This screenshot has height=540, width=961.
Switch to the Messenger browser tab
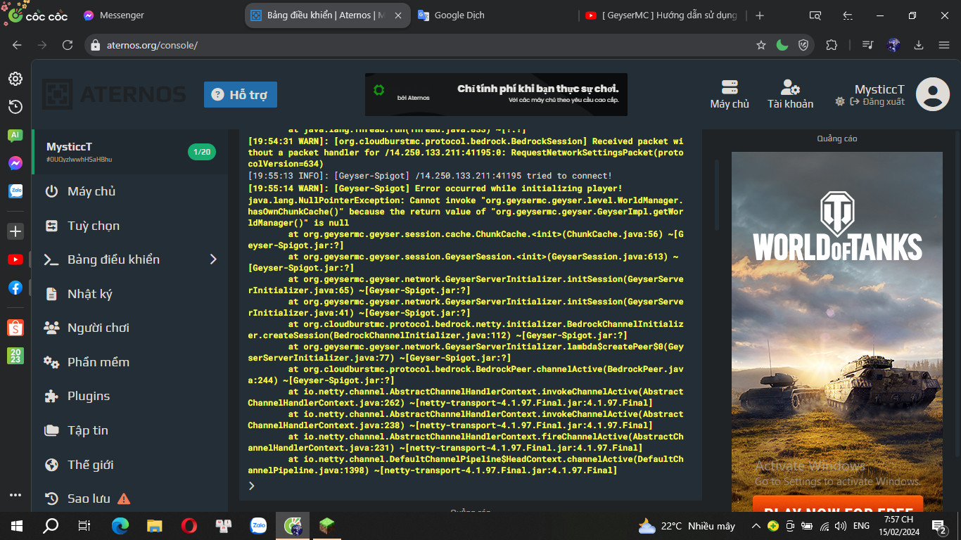pyautogui.click(x=121, y=15)
